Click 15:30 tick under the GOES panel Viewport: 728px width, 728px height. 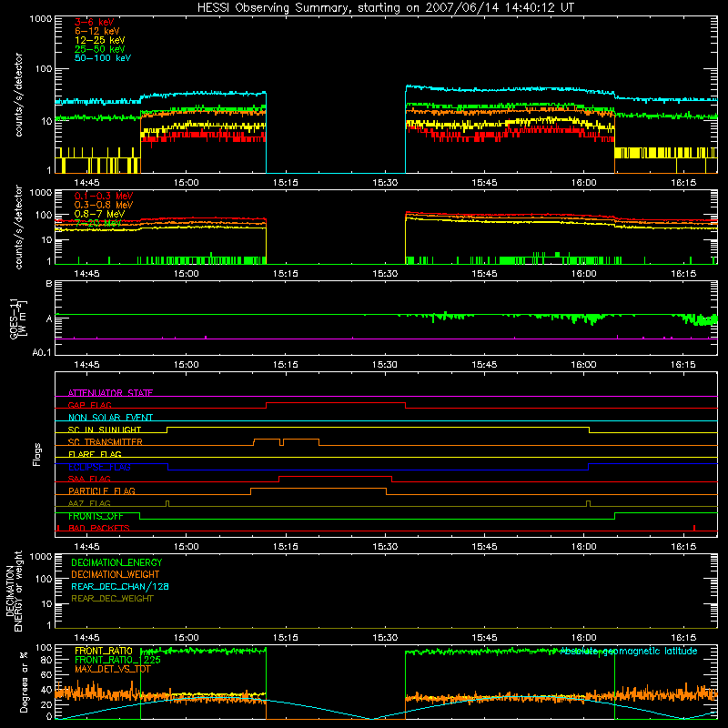click(x=385, y=365)
